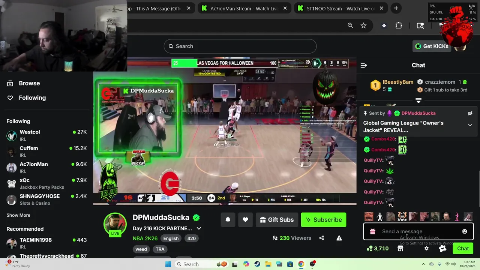The image size is (480, 270).
Task: Open a new browser tab with the plus button
Action: 396,8
